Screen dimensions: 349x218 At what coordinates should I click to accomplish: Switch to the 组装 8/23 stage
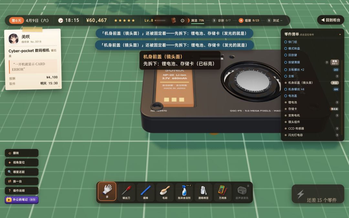click(249, 20)
